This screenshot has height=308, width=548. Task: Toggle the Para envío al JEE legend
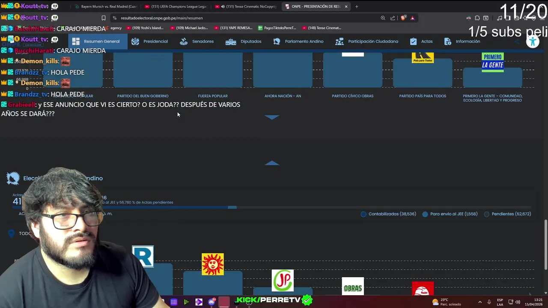[x=425, y=214]
